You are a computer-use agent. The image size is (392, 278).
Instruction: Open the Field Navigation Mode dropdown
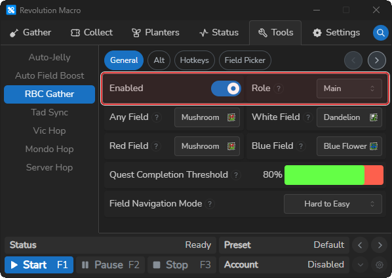333,204
